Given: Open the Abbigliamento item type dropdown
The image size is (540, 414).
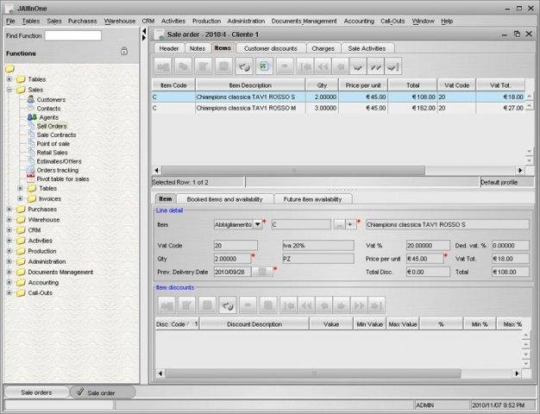Looking at the screenshot, I should [x=257, y=224].
